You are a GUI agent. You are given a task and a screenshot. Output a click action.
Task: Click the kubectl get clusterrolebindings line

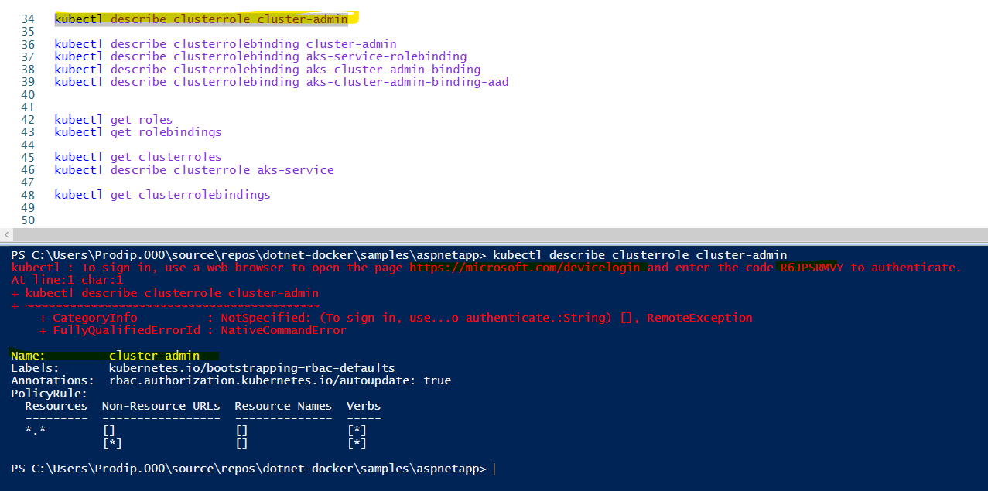click(x=162, y=195)
